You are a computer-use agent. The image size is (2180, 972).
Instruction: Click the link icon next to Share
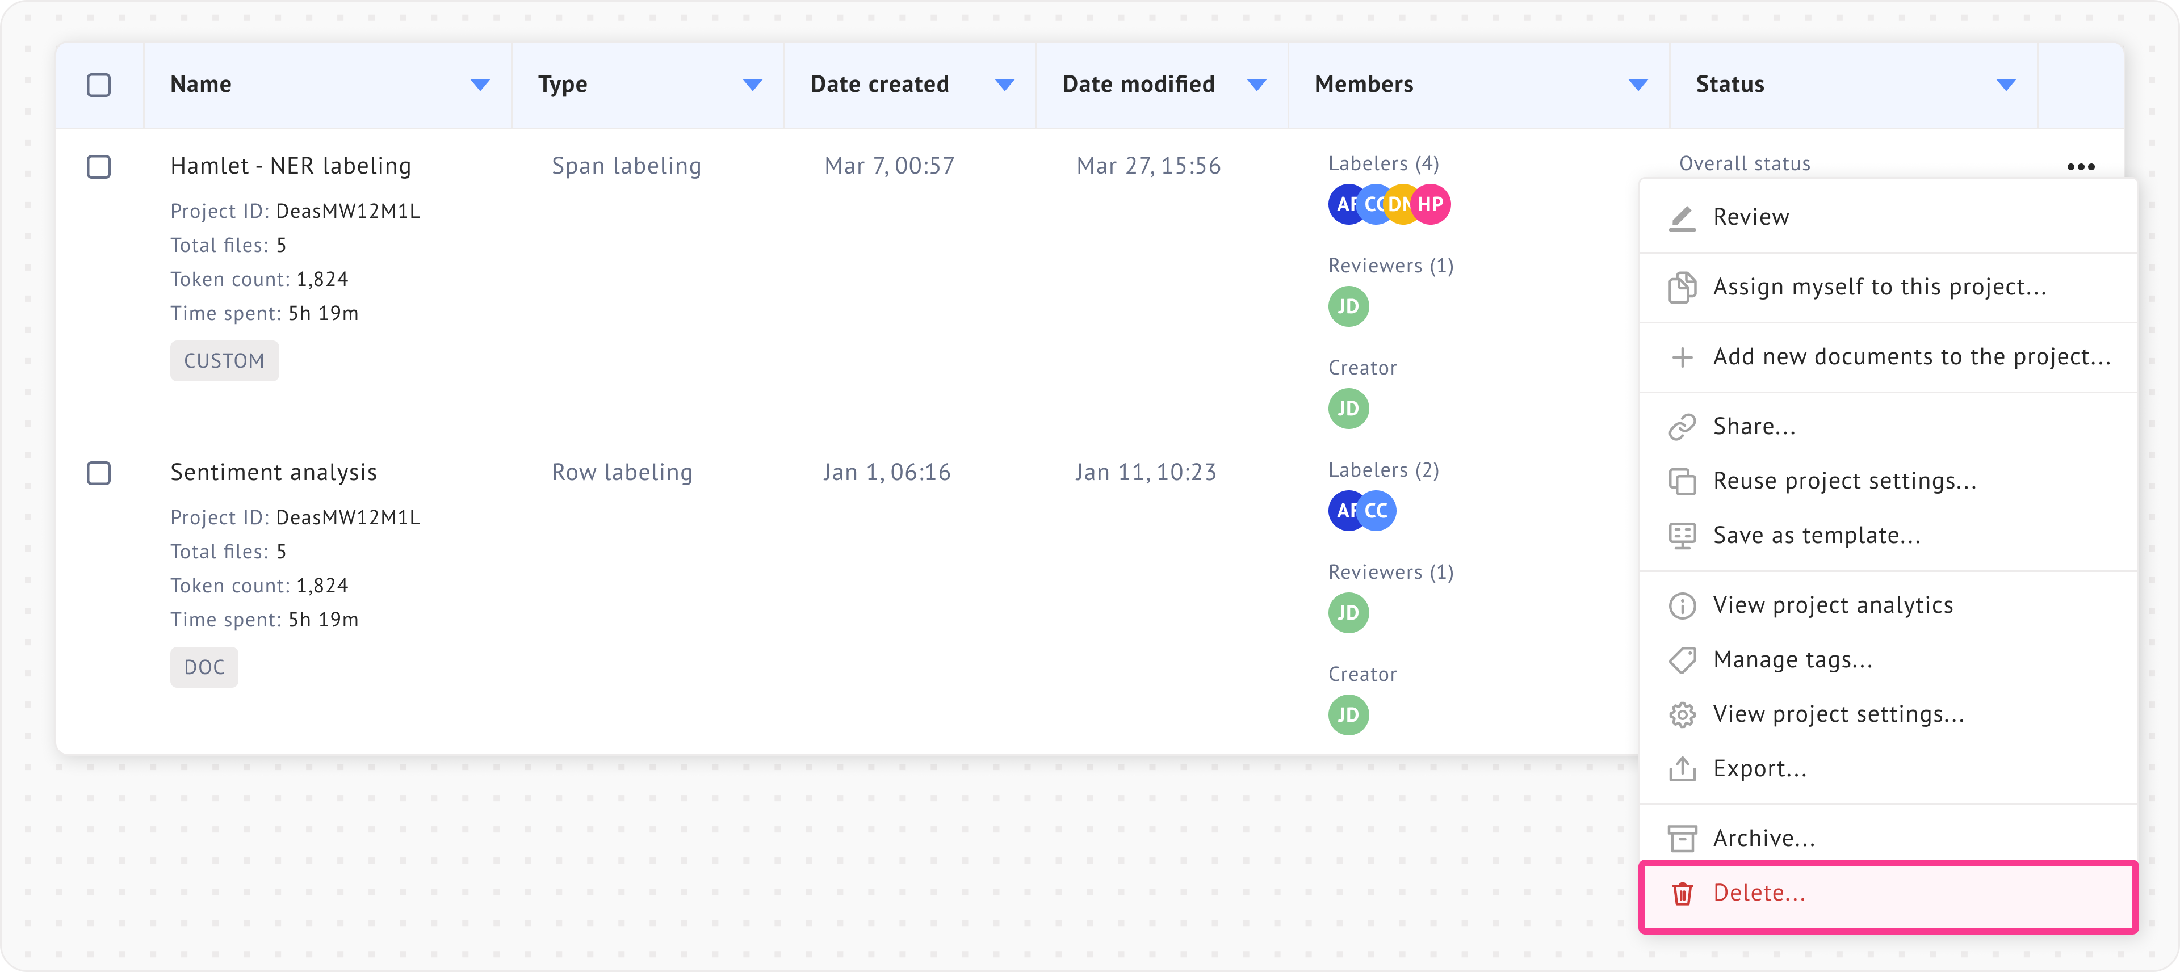coord(1682,426)
